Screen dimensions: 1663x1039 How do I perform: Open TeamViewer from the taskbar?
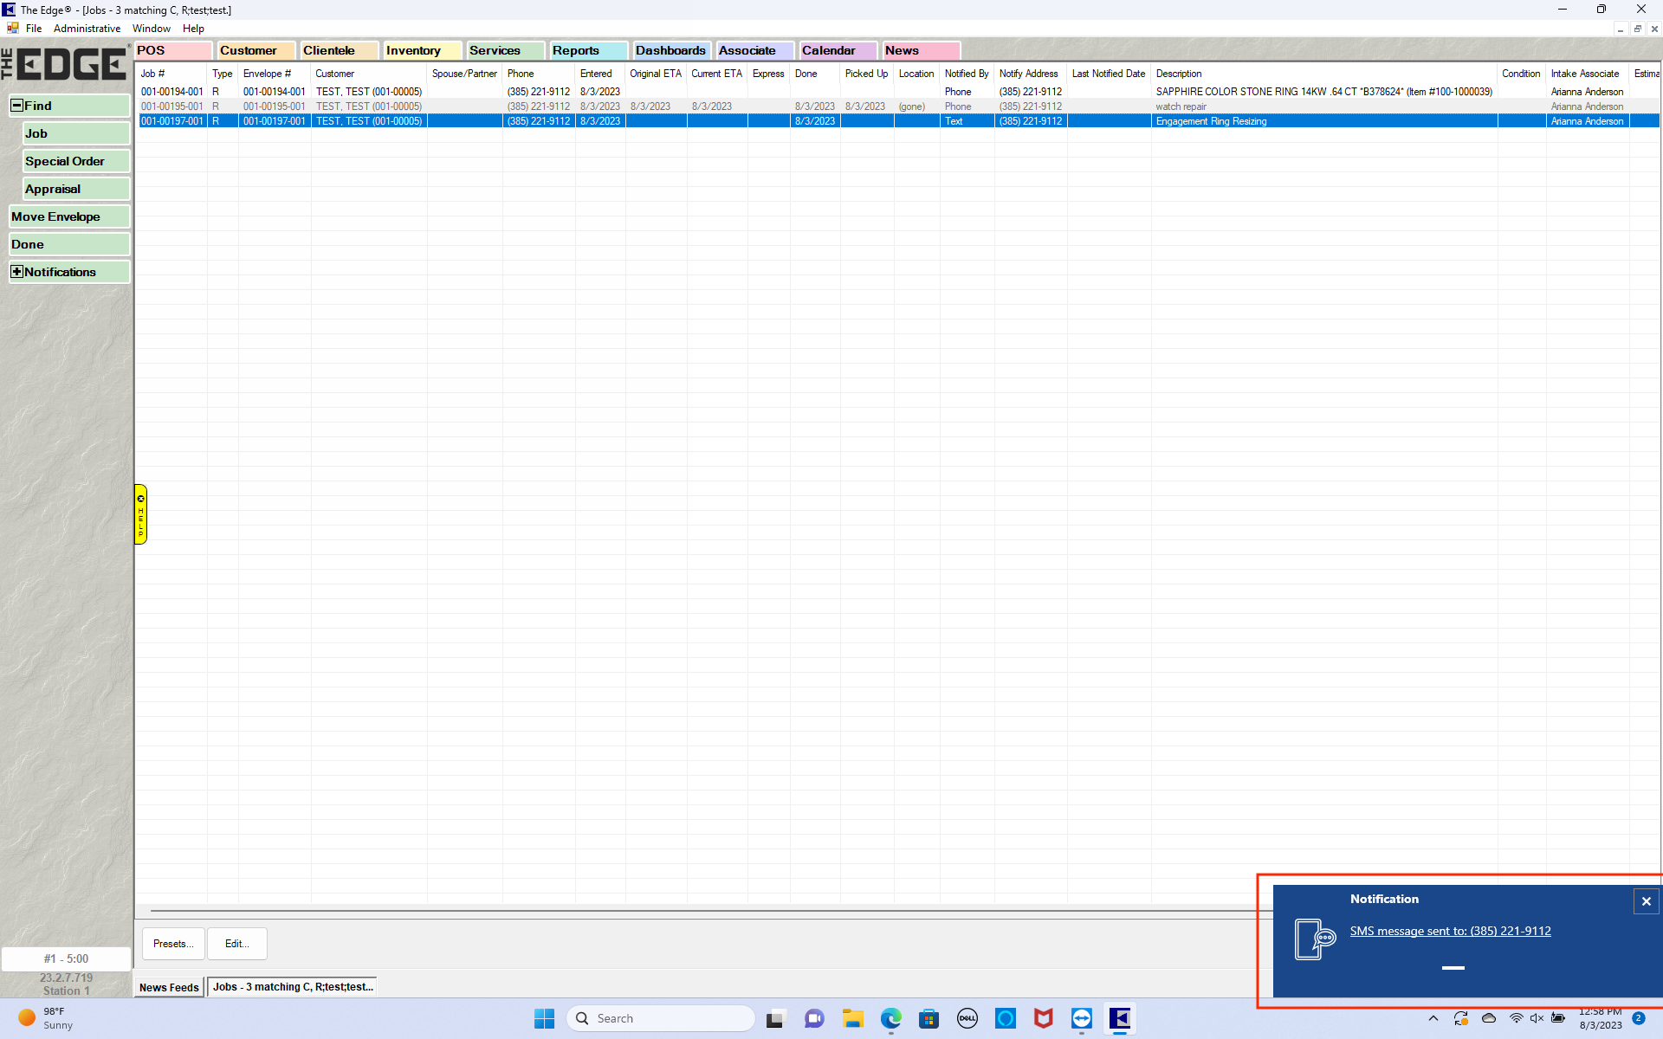pyautogui.click(x=1083, y=1018)
